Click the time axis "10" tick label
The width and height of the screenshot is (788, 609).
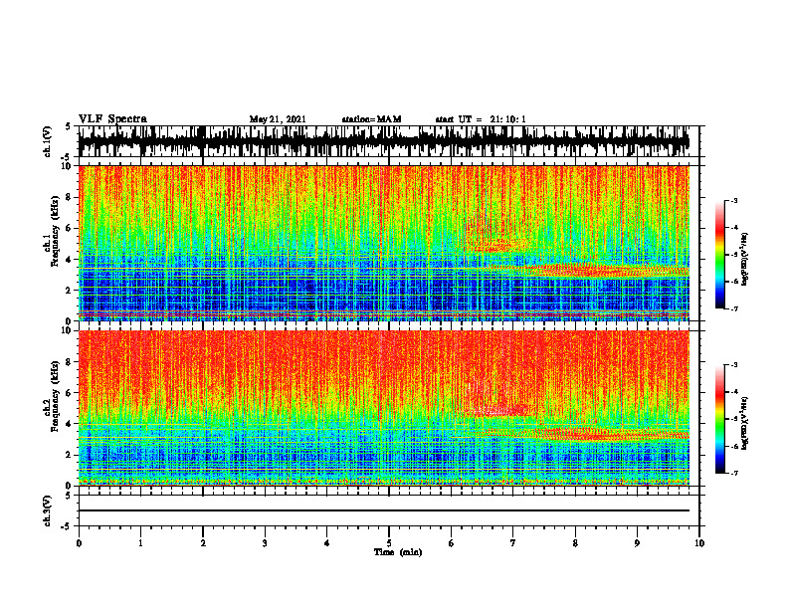[x=699, y=543]
